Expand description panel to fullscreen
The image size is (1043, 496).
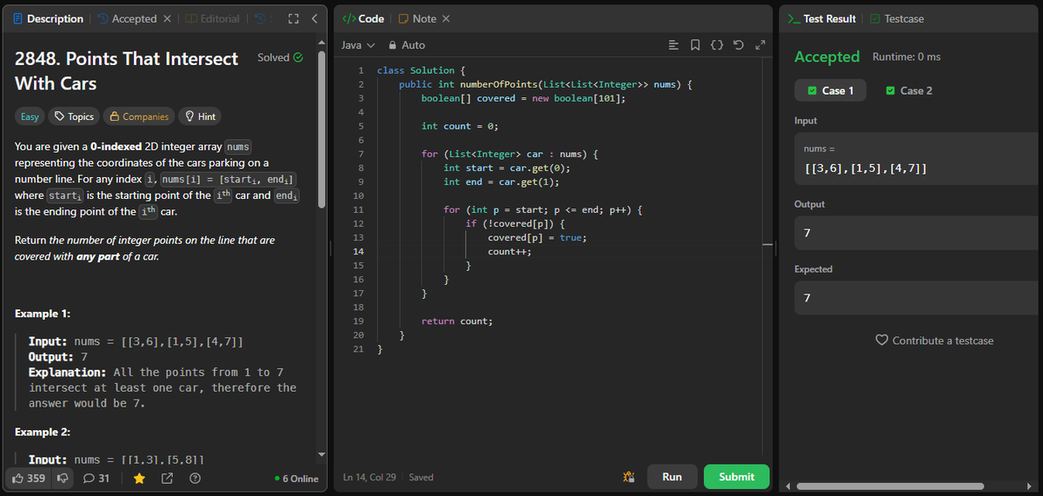tap(294, 18)
